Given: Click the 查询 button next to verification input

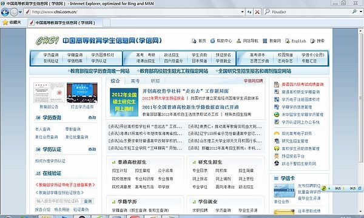Looking at the screenshot, I should click(88, 201).
